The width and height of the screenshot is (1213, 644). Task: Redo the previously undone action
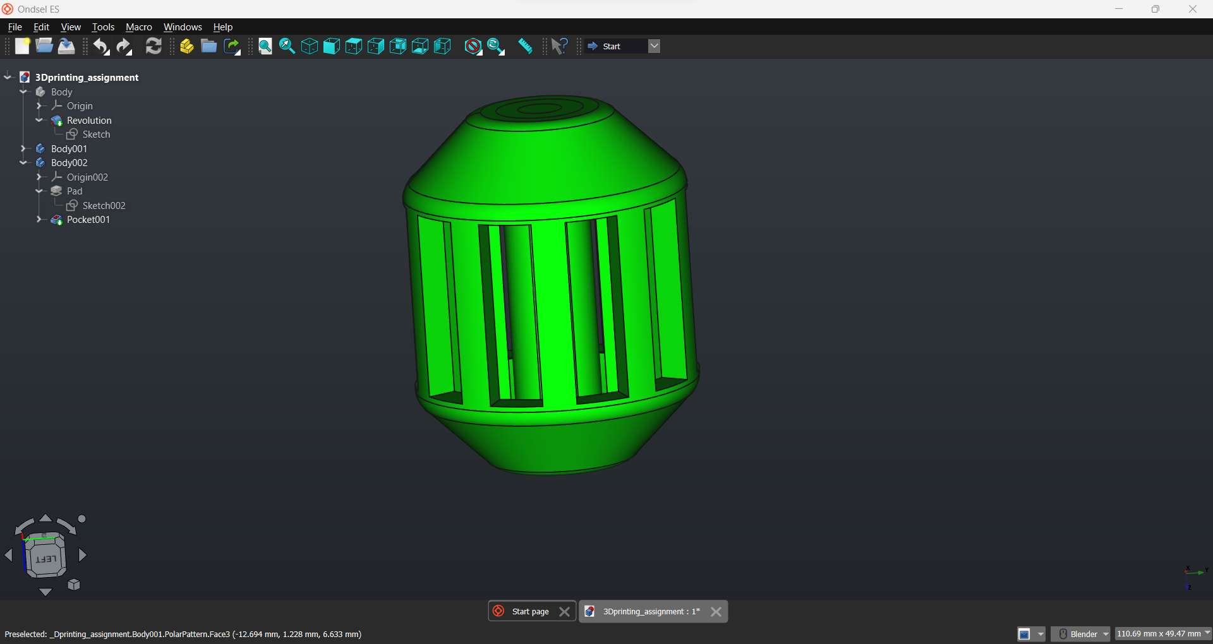coord(124,47)
